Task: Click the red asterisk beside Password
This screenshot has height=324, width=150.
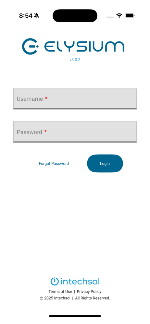Action: [45, 132]
